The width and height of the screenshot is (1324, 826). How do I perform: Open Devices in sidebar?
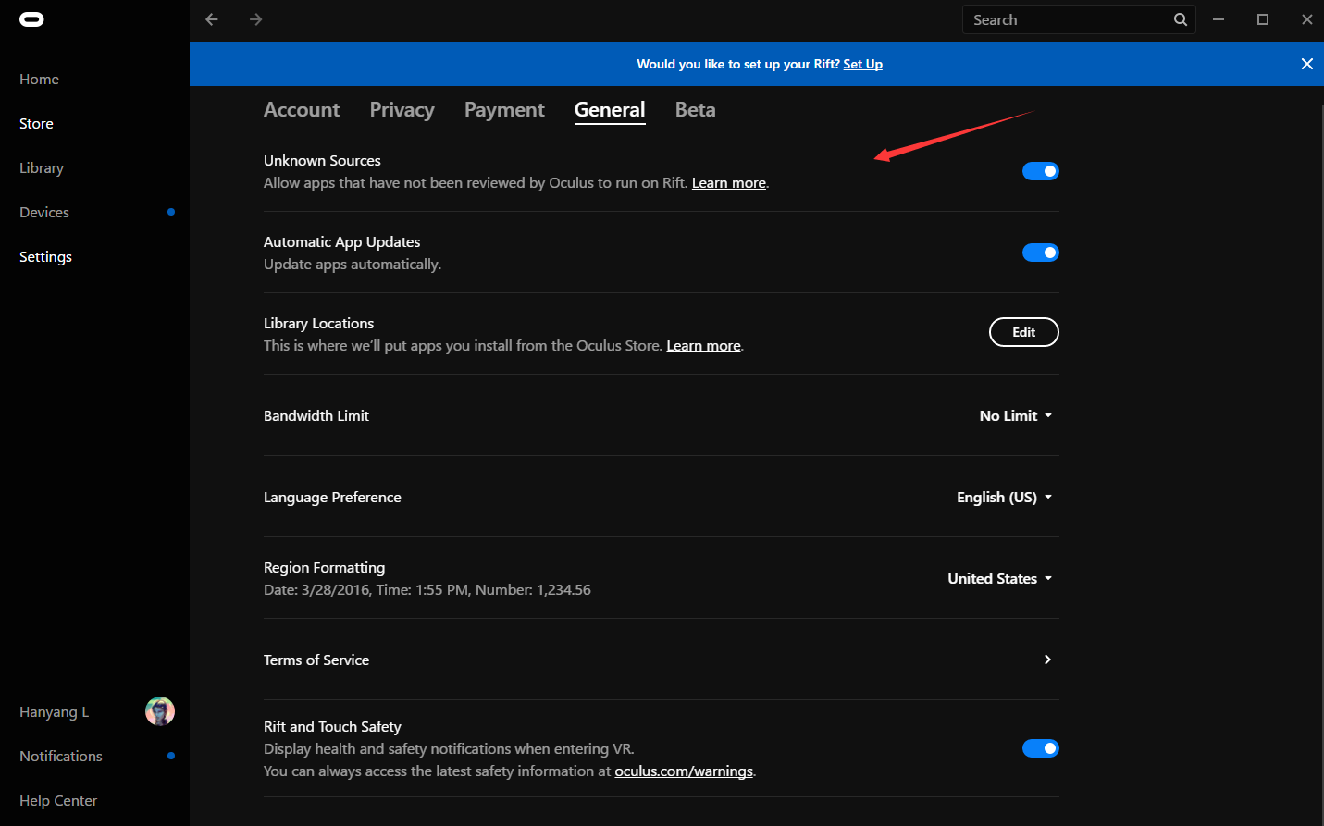click(44, 213)
